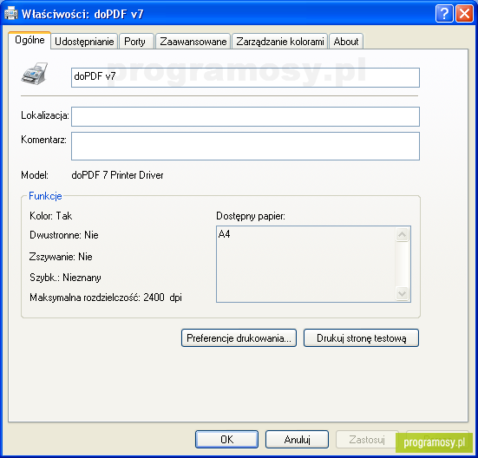The width and height of the screenshot is (478, 458).
Task: Open the Zarządzanie kolorami tab
Action: (280, 41)
